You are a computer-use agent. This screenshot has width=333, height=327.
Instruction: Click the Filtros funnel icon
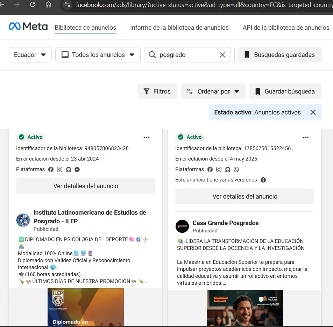click(x=147, y=91)
